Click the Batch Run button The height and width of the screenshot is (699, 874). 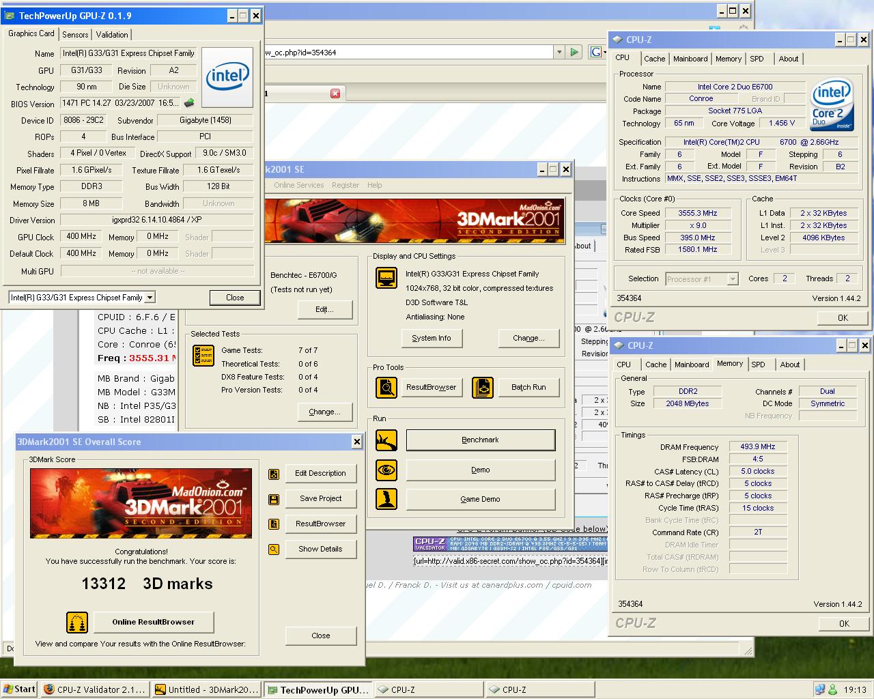click(528, 387)
